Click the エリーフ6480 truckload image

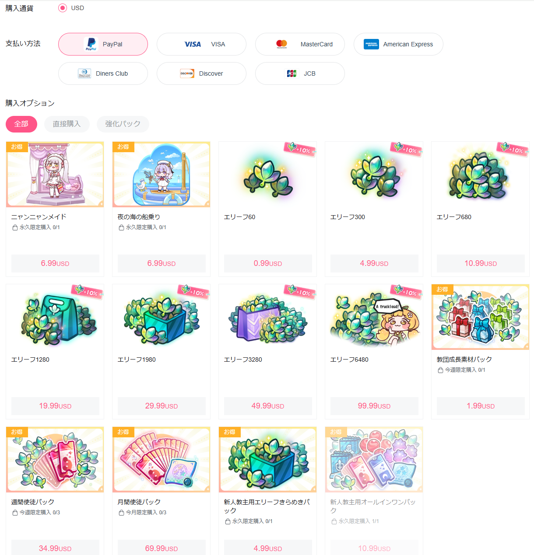pos(374,317)
